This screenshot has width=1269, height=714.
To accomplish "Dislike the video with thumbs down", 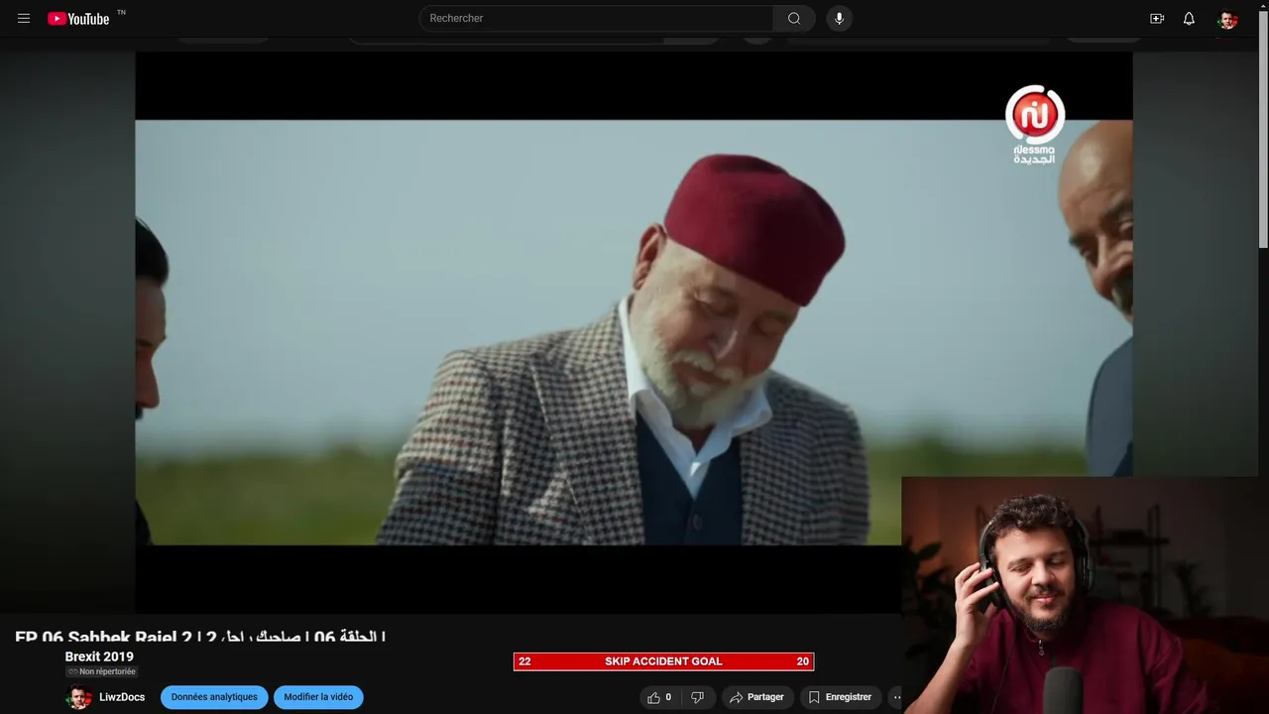I will (697, 697).
